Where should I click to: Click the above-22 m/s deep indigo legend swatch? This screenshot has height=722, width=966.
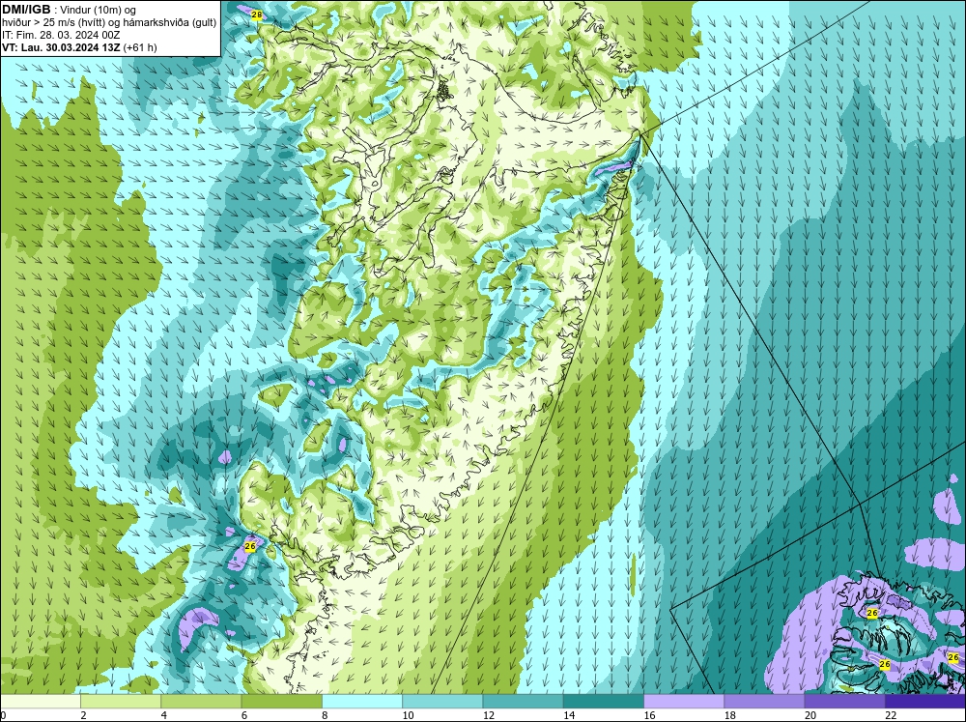[x=925, y=701]
